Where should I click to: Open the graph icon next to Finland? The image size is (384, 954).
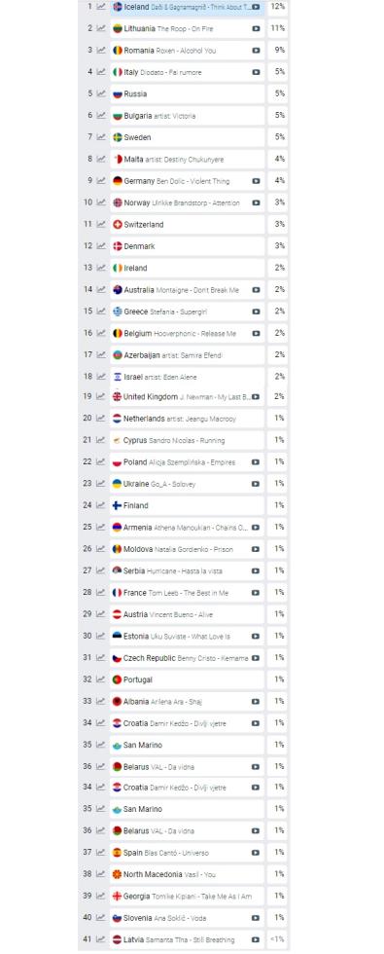(x=101, y=505)
